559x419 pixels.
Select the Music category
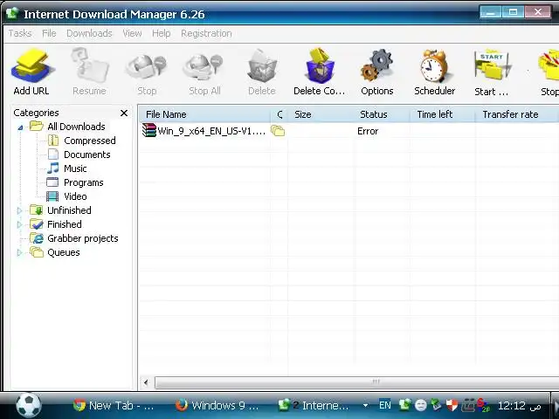point(75,168)
